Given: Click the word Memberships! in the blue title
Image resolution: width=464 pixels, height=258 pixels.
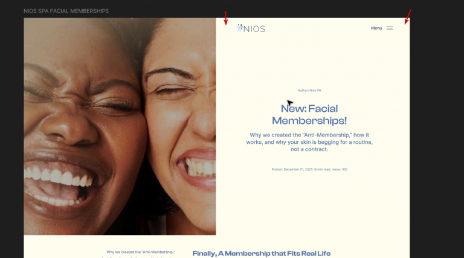Looking at the screenshot, I should (309, 121).
